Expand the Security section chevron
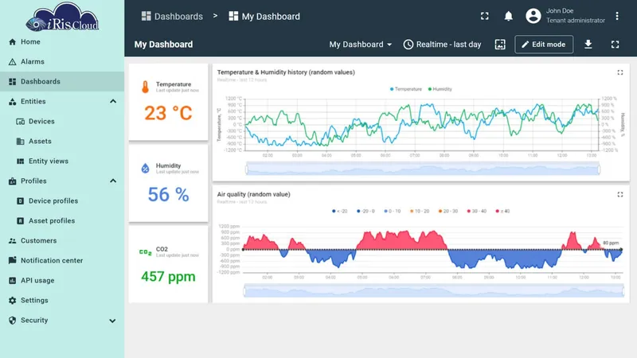637x358 pixels. [112, 321]
